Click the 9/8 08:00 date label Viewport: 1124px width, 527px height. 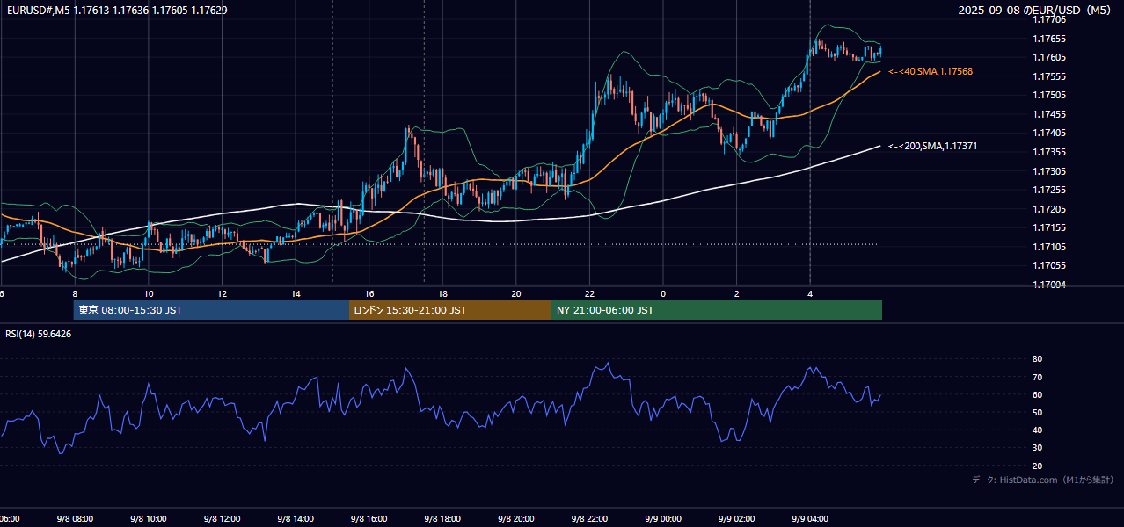coord(75,519)
